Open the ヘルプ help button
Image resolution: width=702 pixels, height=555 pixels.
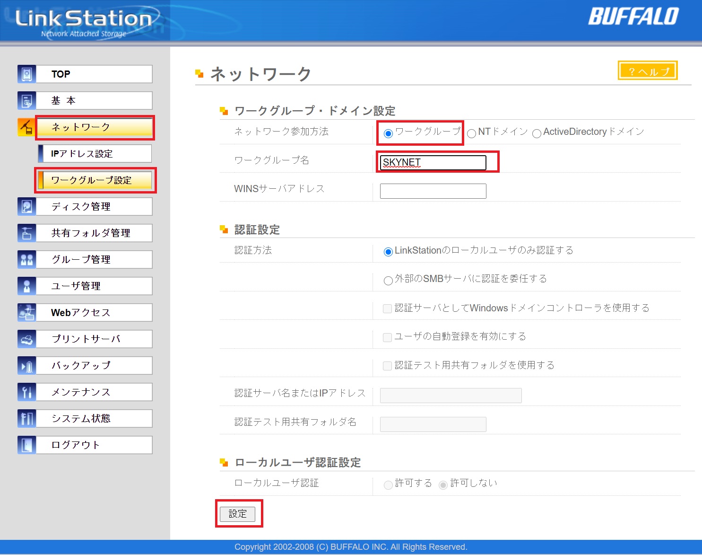[x=648, y=70]
